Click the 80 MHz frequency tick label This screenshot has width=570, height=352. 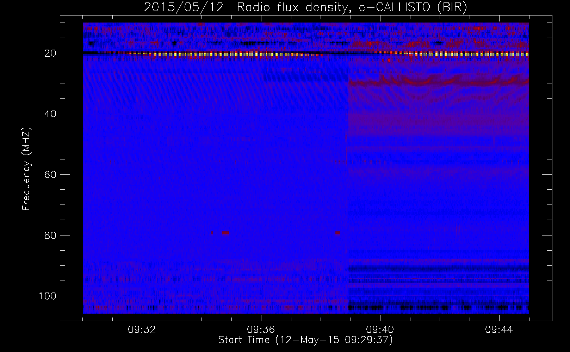(x=51, y=235)
